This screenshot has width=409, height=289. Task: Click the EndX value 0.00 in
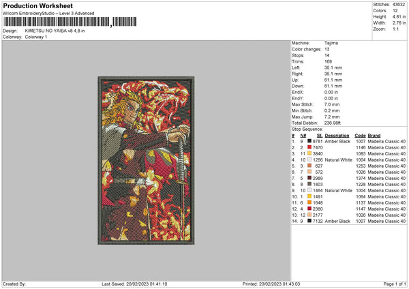[331, 92]
